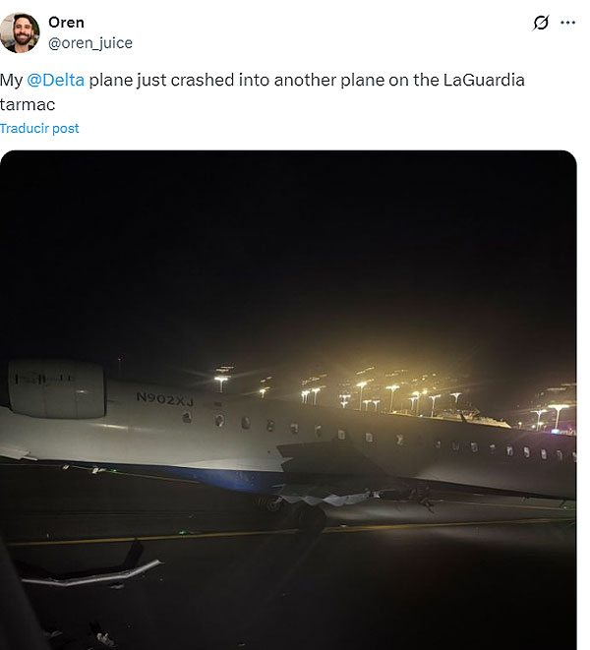590x650 pixels.
Task: Click the @oren_juice handle
Action: (90, 42)
